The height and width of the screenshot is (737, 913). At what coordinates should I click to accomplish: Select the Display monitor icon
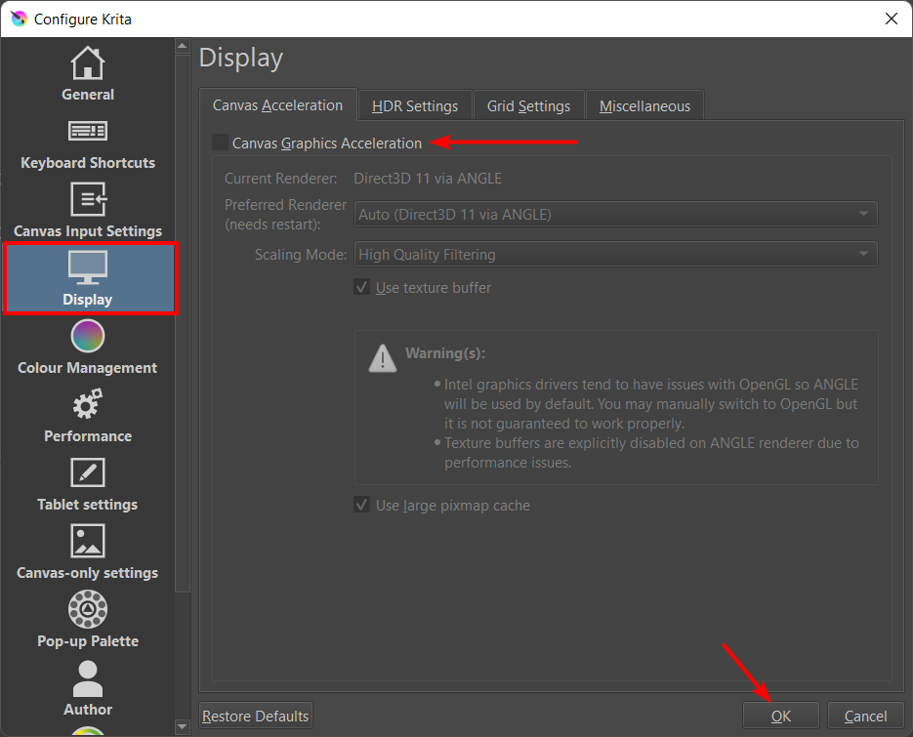click(88, 267)
